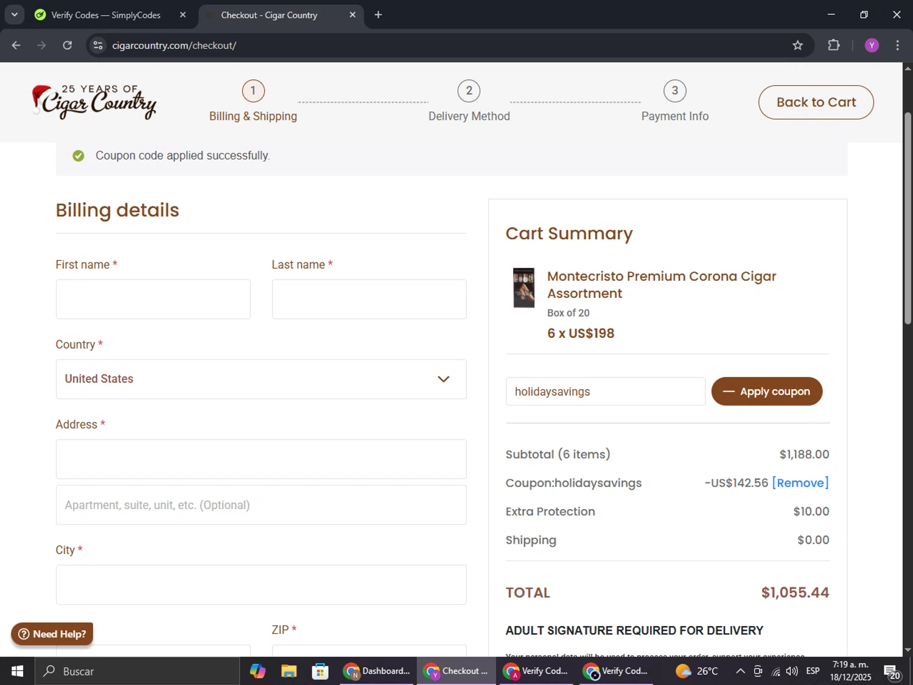Switch to the Dashboard Chrome window in taskbar

[377, 671]
